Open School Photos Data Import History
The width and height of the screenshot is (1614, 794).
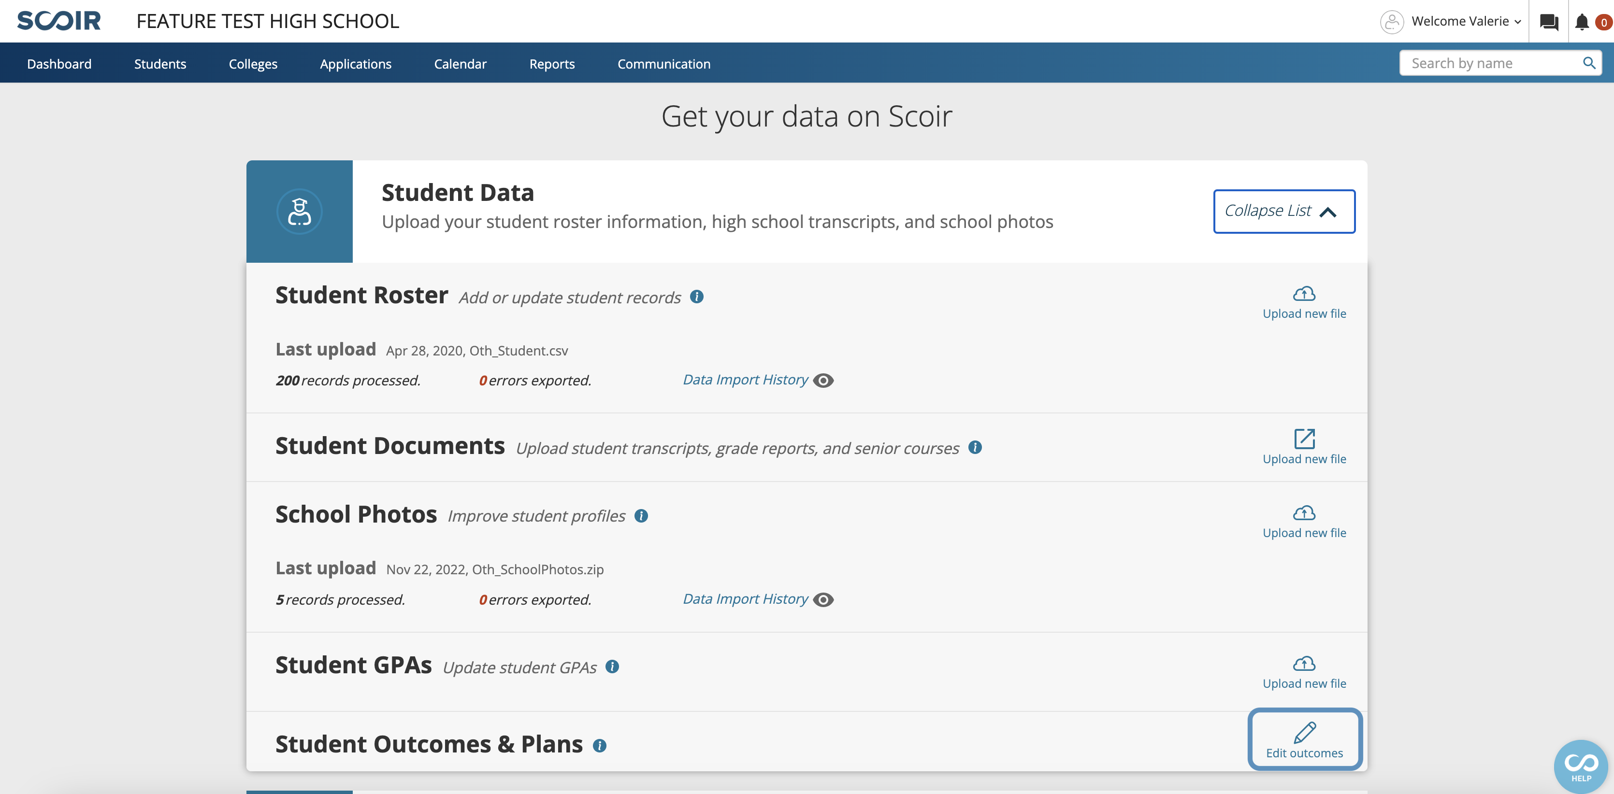745,598
